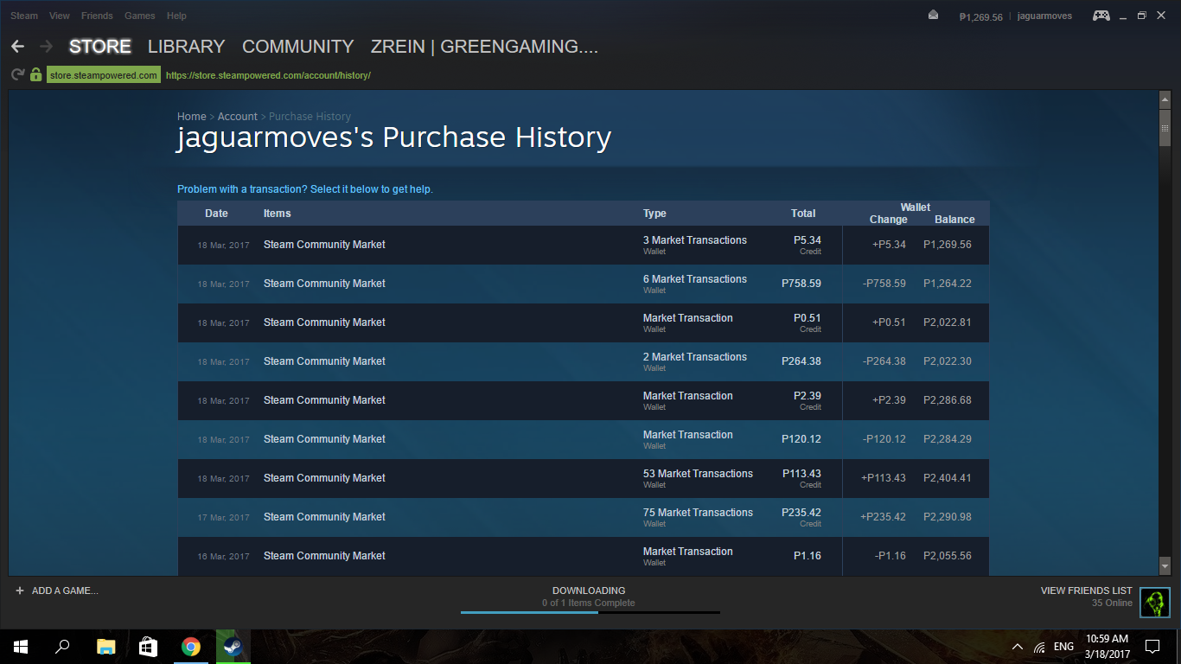The width and height of the screenshot is (1181, 664).
Task: Open Windows search from taskbar
Action: pyautogui.click(x=62, y=646)
